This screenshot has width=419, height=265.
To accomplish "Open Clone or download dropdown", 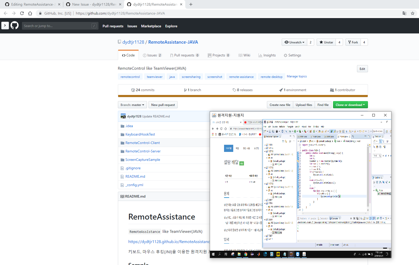I will [350, 105].
